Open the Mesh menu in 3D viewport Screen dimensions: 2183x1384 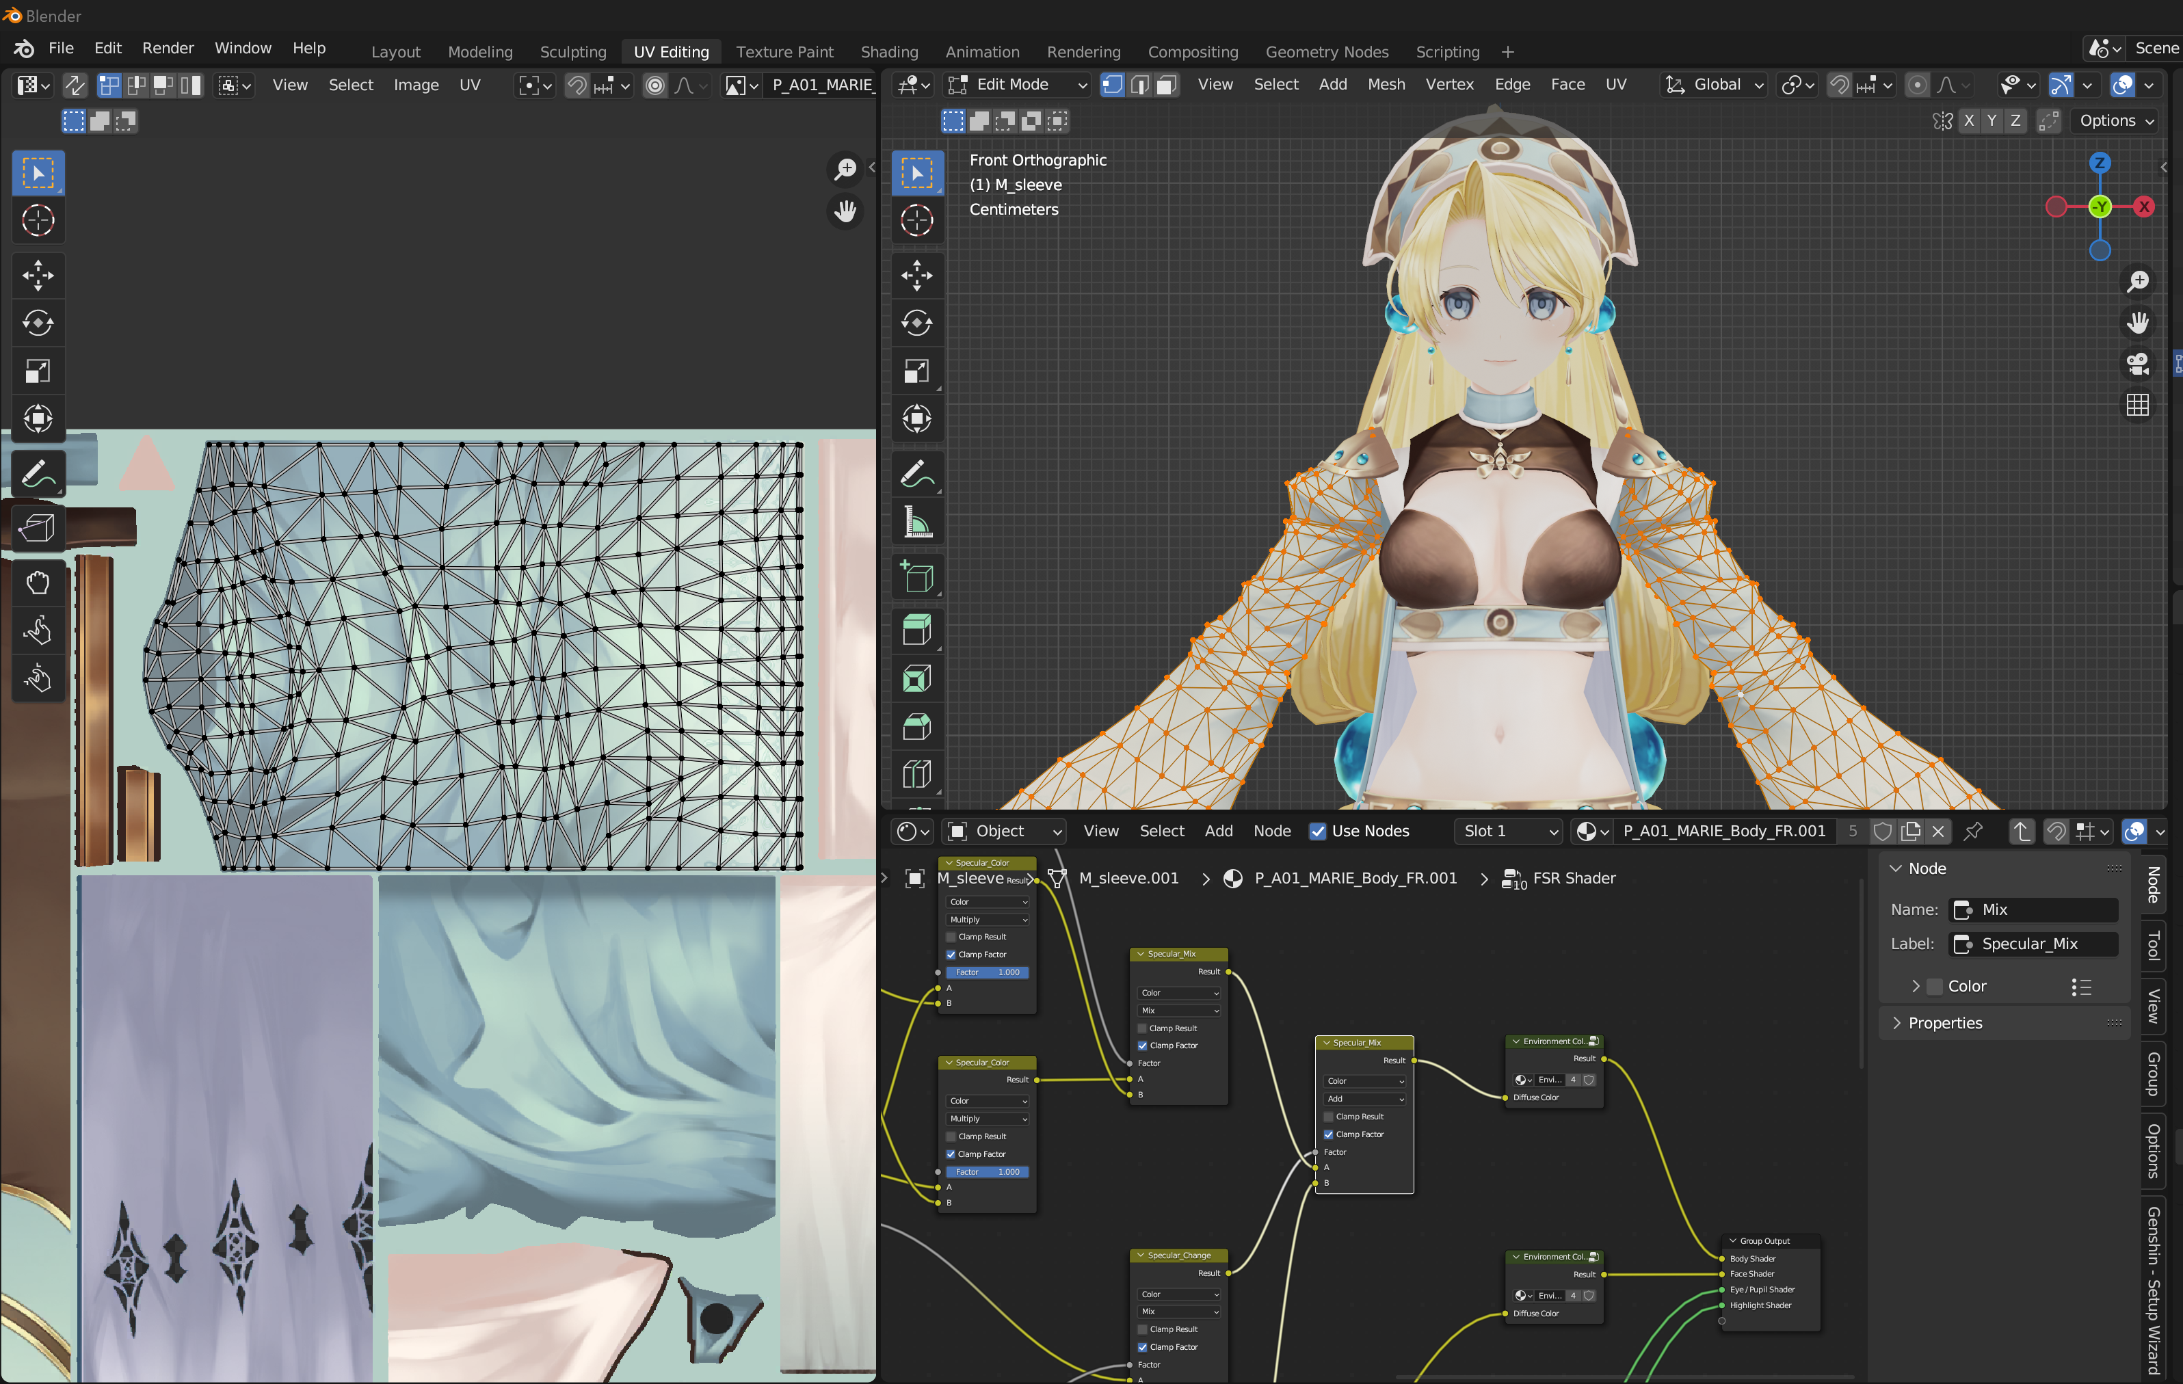coord(1385,84)
